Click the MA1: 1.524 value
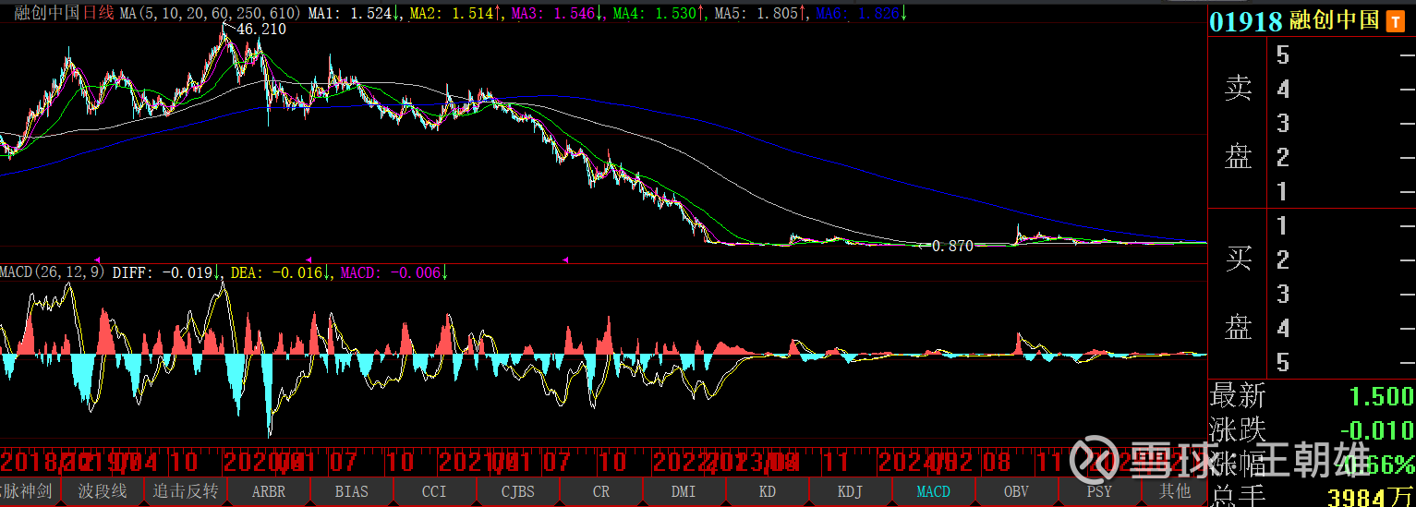This screenshot has height=507, width=1416. 352,14
